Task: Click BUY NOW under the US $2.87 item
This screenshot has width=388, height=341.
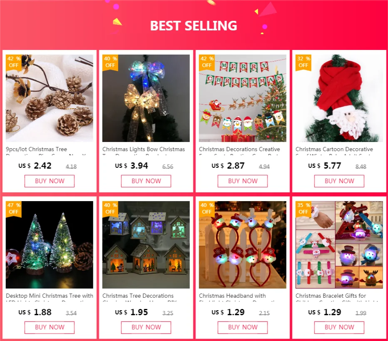Action: (243, 181)
